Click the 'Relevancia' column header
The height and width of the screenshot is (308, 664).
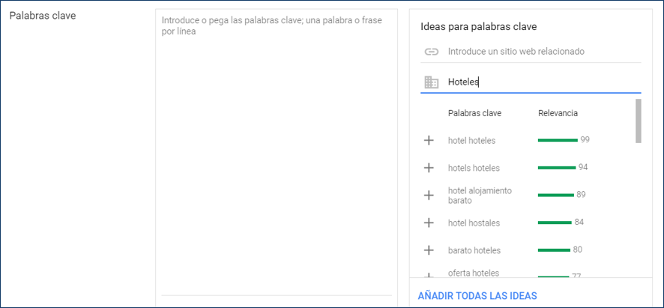point(558,113)
